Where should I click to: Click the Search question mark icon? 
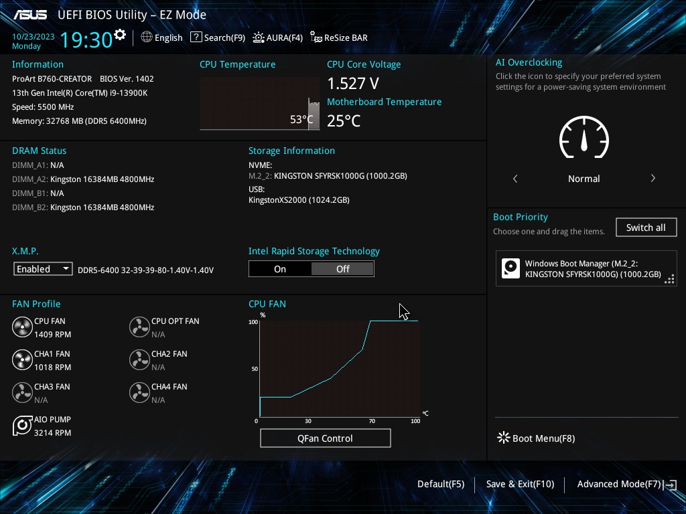pyautogui.click(x=196, y=37)
